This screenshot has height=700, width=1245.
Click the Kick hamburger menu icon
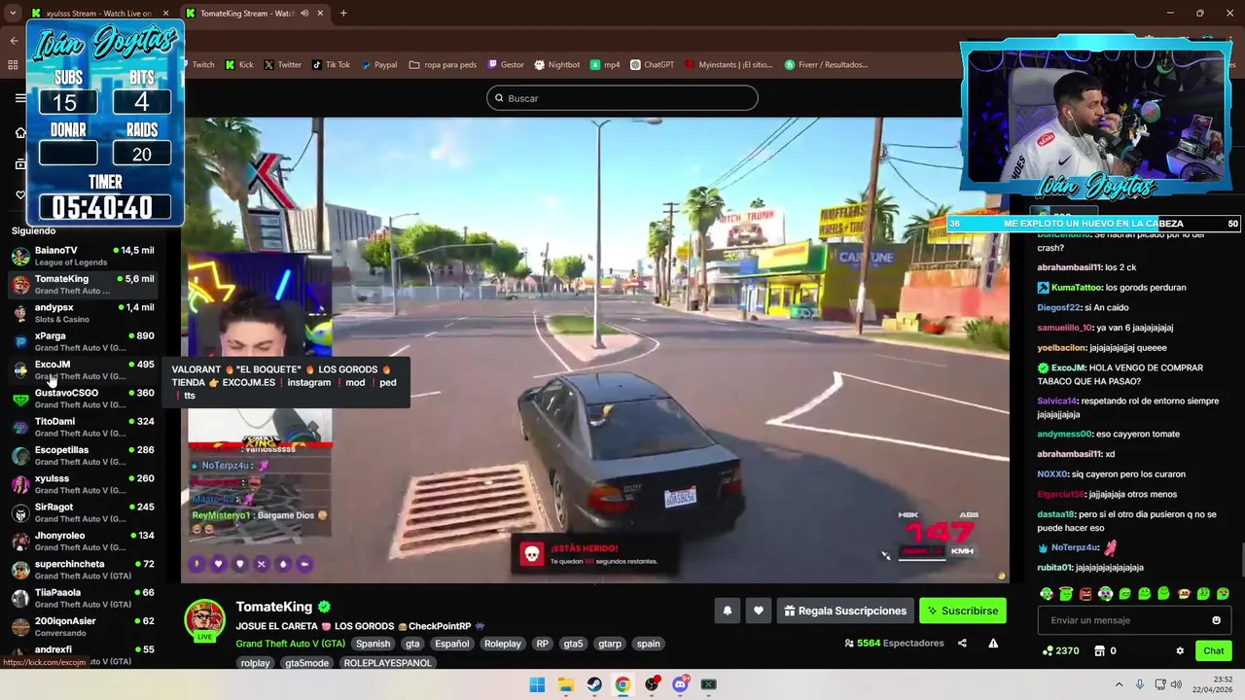point(20,98)
